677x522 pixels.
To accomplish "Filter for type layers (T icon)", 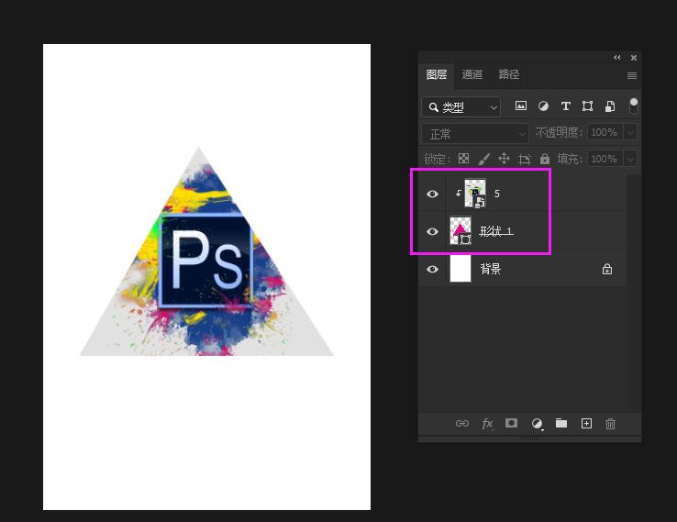I will coord(566,106).
